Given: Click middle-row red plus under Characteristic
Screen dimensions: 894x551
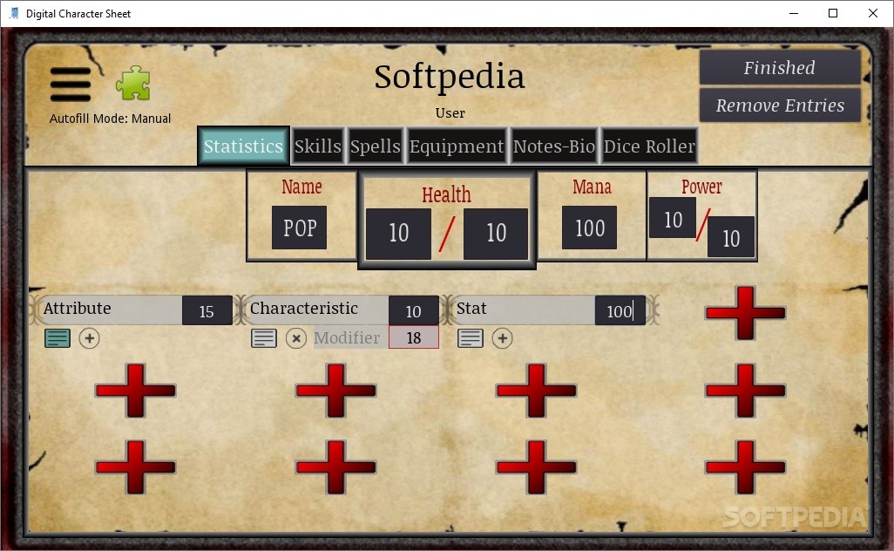Looking at the screenshot, I should coord(335,391).
